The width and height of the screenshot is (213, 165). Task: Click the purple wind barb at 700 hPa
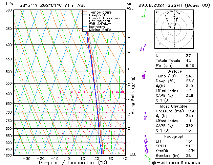pos(145,116)
